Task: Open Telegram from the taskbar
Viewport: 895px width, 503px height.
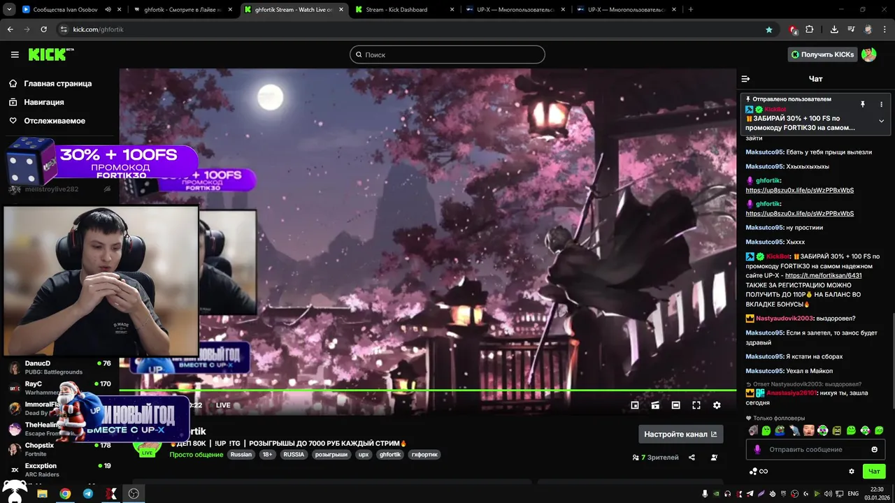Action: coord(88,493)
